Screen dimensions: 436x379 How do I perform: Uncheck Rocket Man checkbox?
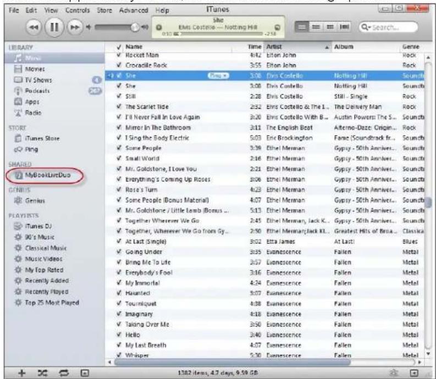point(119,55)
